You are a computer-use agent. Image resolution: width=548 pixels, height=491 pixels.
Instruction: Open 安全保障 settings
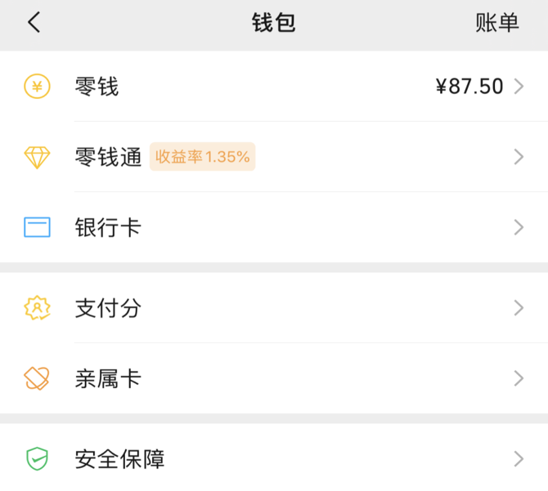pyautogui.click(x=274, y=458)
